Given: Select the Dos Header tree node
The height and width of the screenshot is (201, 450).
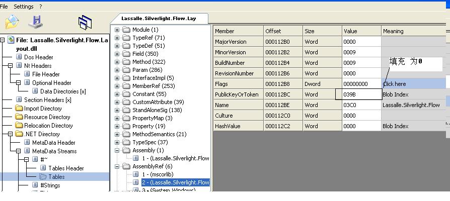Looking at the screenshot, I should (x=38, y=57).
